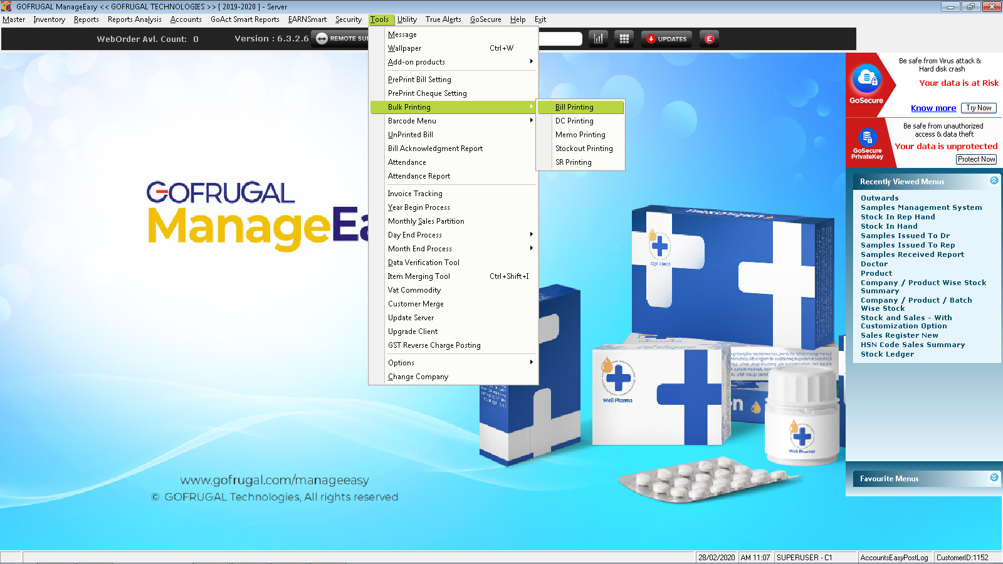Click the Try Now button

[x=979, y=108]
